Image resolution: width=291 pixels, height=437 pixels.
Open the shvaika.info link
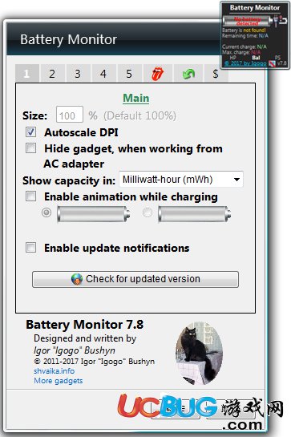coord(54,371)
